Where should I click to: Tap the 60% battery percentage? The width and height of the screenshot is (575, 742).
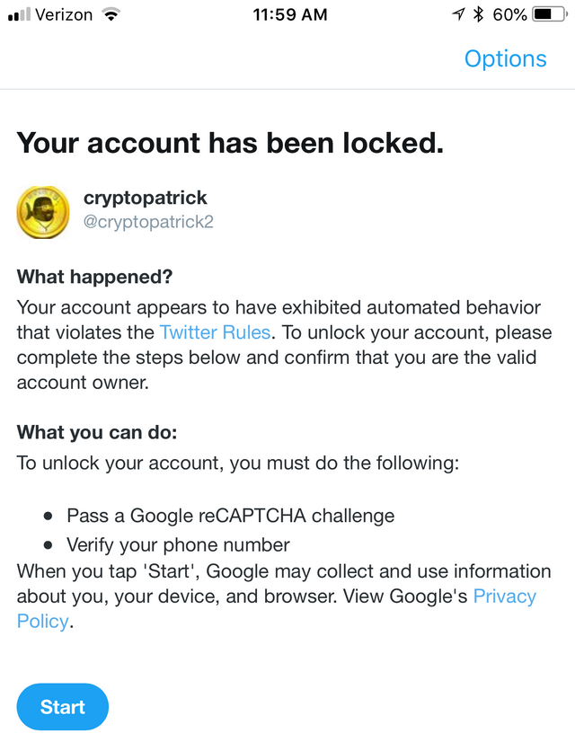(509, 14)
